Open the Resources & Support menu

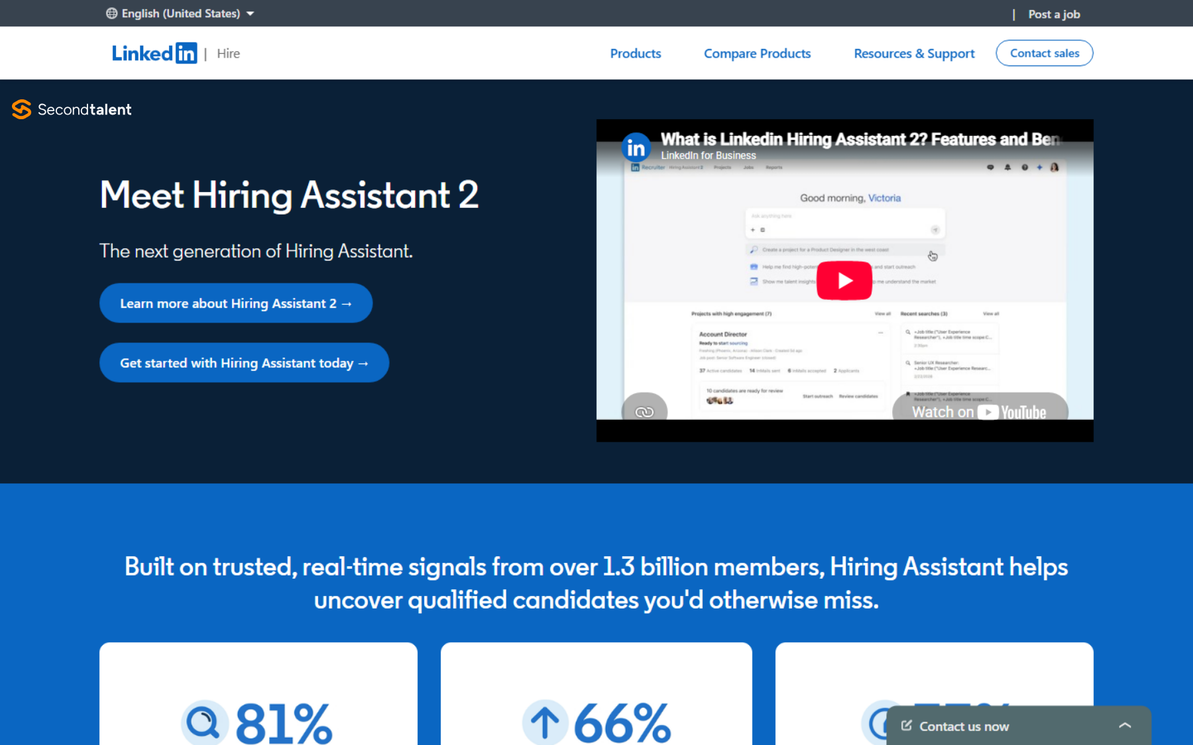914,53
